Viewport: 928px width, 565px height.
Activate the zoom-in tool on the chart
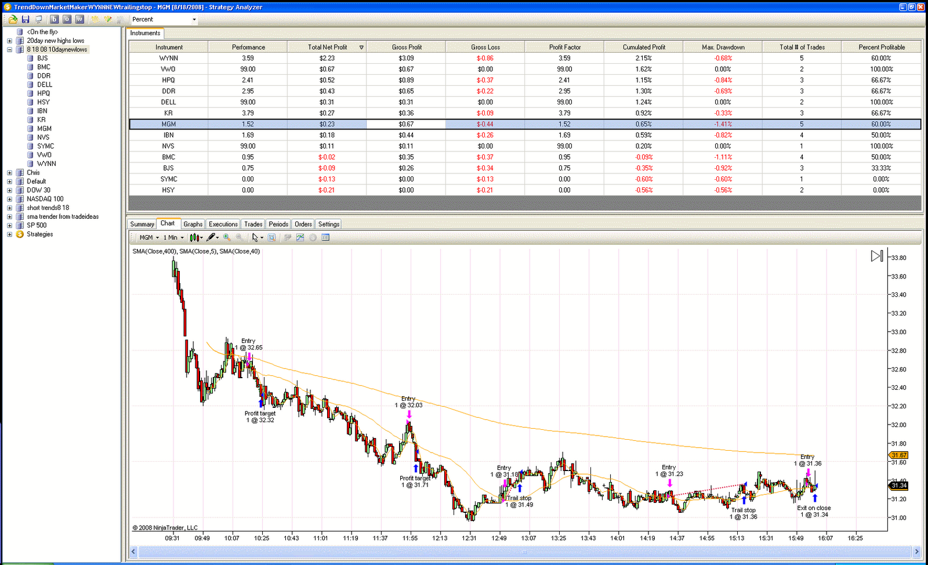click(227, 237)
